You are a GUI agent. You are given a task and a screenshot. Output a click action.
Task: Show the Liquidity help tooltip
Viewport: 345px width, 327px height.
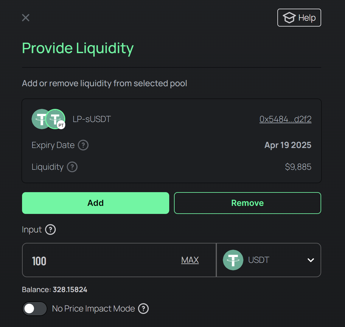(72, 167)
